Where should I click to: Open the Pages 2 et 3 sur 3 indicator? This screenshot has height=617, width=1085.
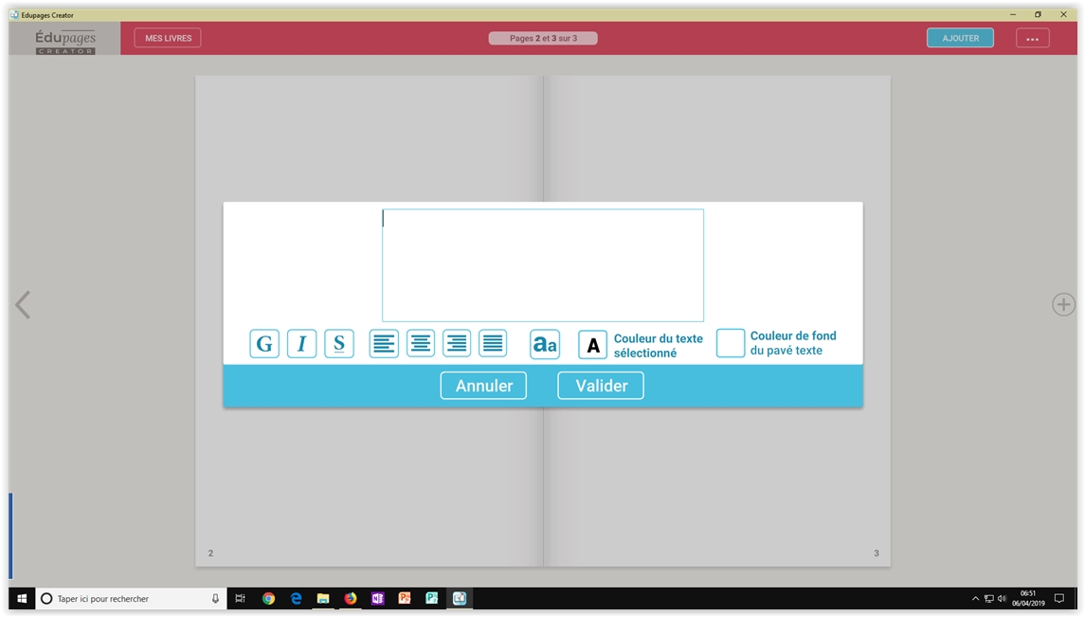543,39
